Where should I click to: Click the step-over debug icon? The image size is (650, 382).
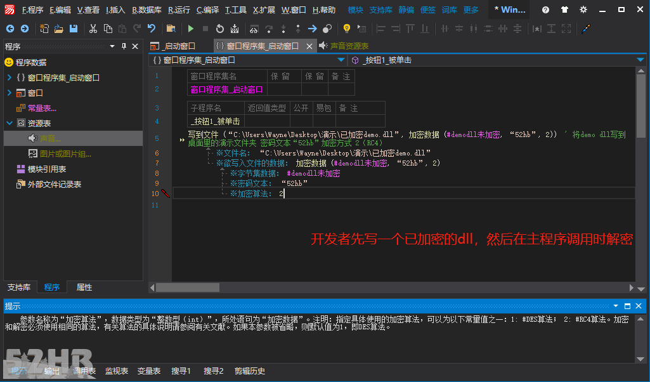pyautogui.click(x=269, y=29)
